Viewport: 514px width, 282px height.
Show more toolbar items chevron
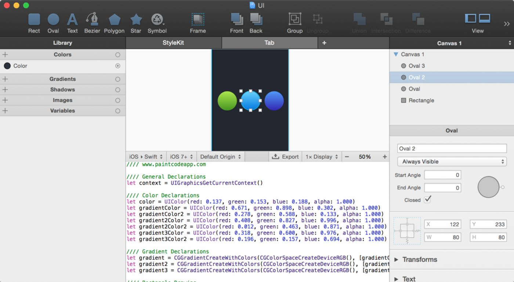click(x=507, y=24)
